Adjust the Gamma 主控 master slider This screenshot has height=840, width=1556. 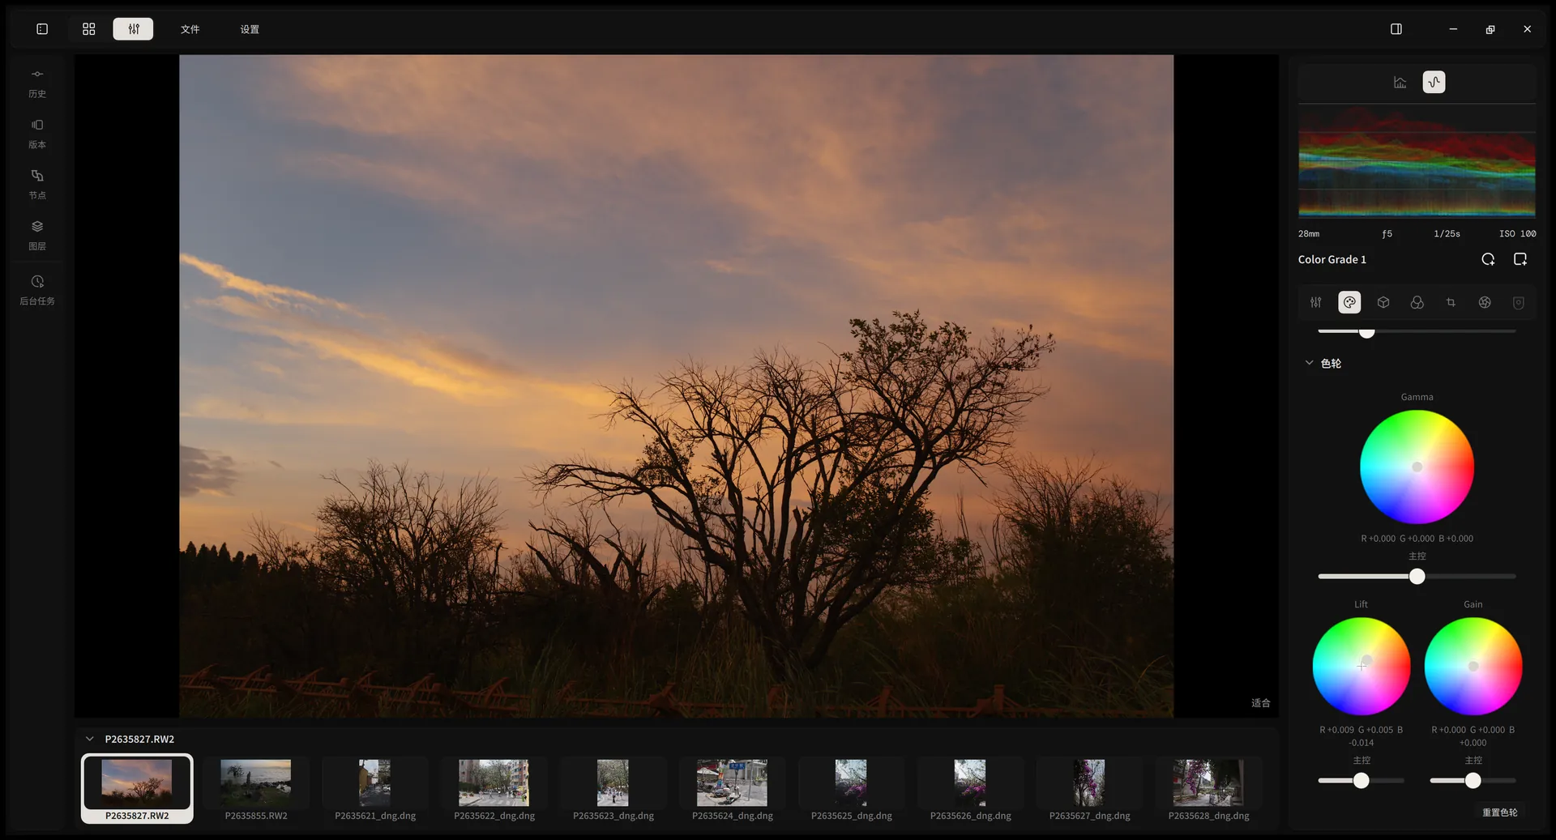coord(1417,577)
